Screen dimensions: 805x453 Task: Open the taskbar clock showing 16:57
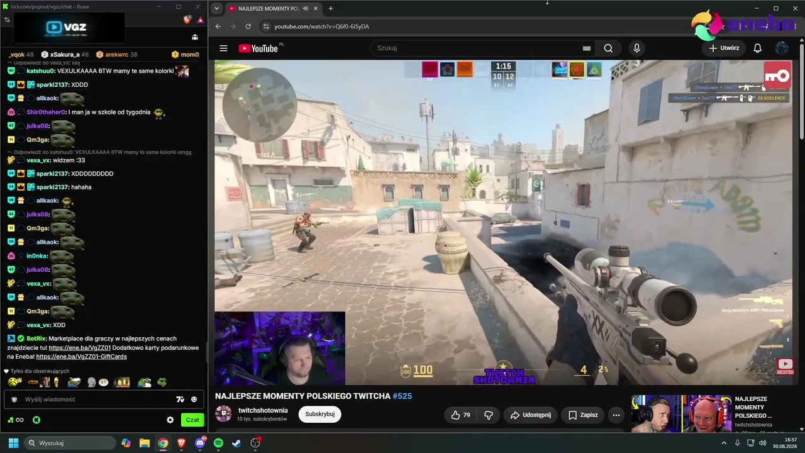click(x=786, y=443)
